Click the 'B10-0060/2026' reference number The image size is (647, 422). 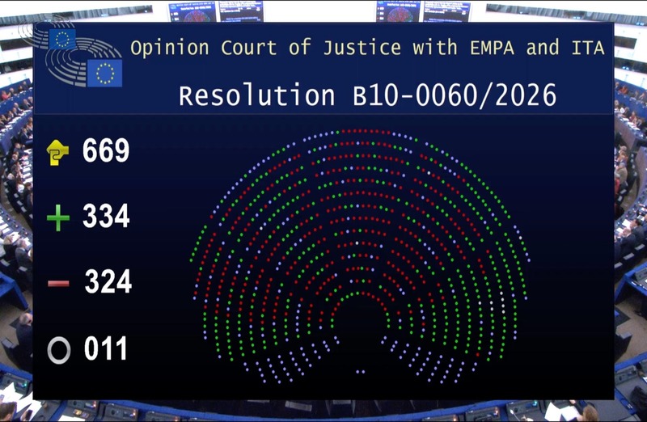[454, 95]
